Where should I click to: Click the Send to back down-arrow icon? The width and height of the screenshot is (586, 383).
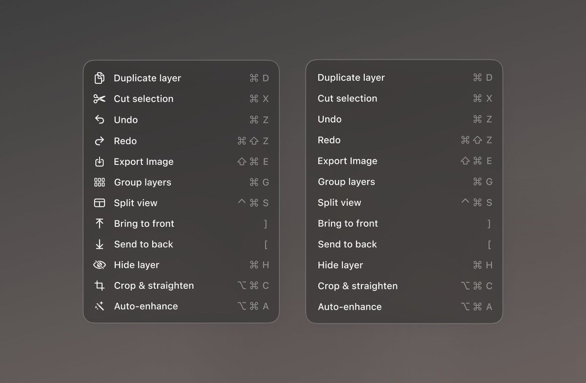[x=100, y=244]
